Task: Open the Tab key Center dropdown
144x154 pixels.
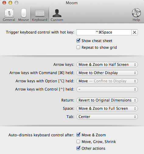Action: (107, 117)
